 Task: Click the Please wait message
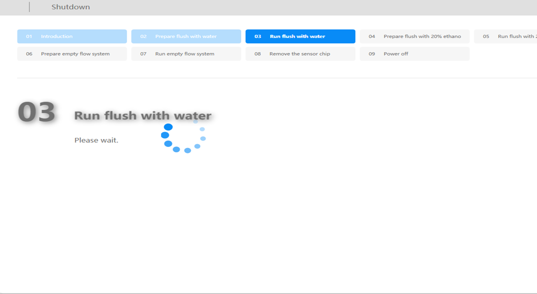[96, 140]
